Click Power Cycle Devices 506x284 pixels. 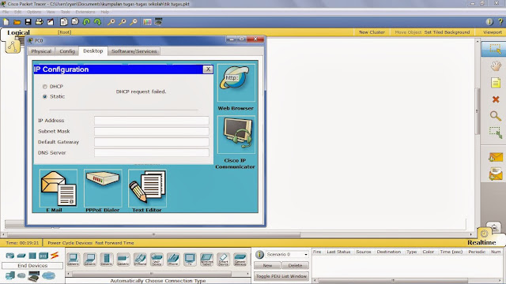(x=70, y=243)
